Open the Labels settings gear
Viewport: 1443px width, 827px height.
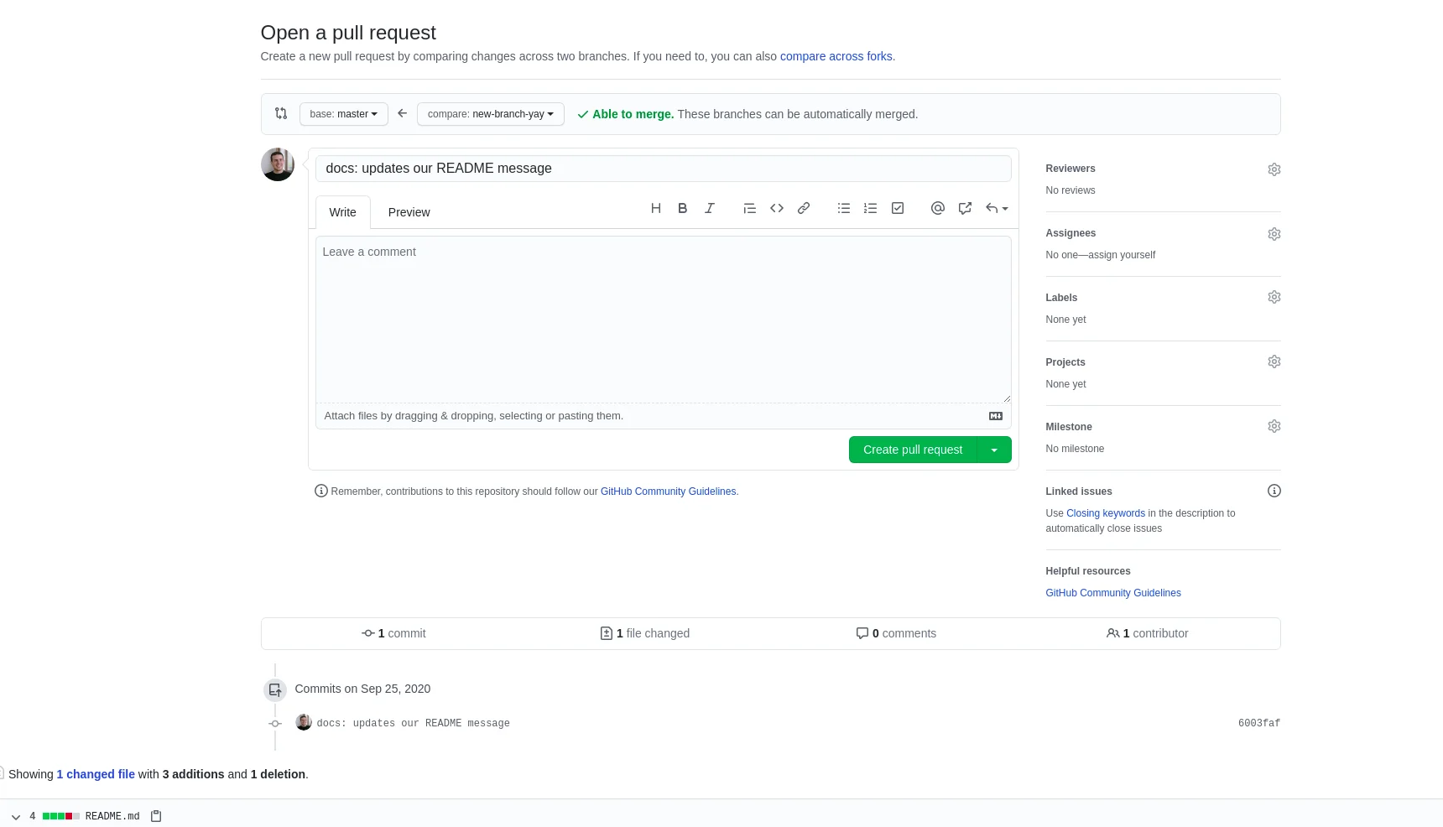1274,297
